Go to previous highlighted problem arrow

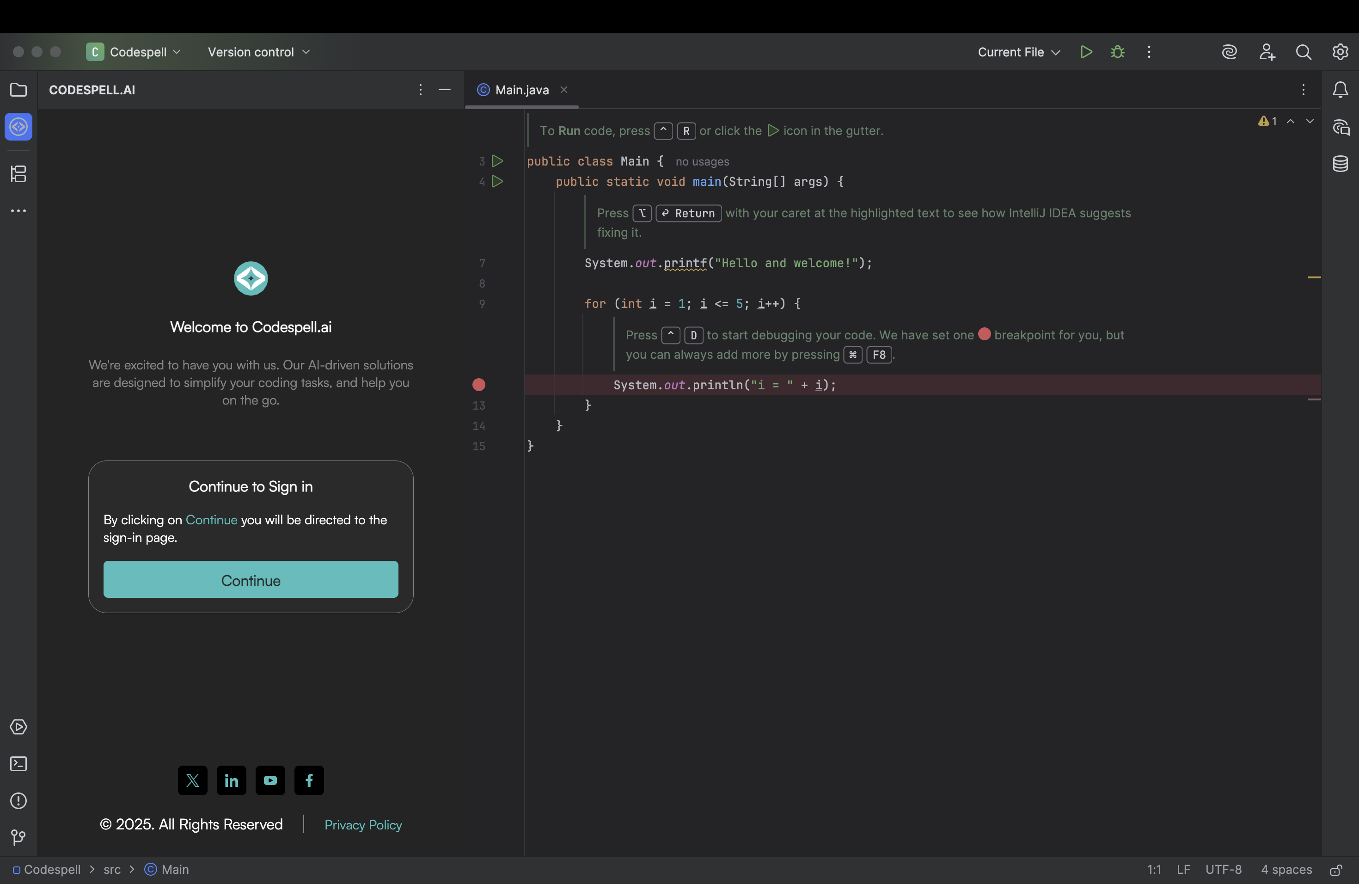tap(1291, 121)
